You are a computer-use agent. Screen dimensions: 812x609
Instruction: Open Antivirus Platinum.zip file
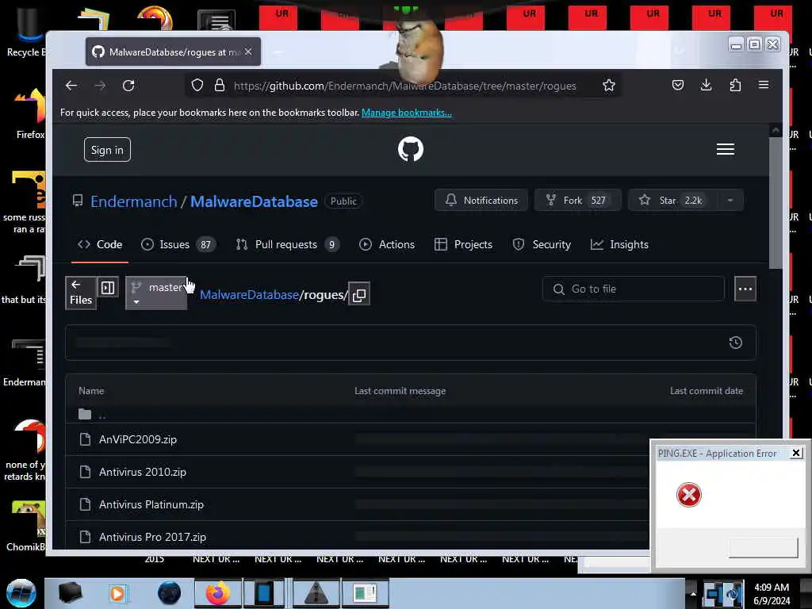(x=151, y=504)
